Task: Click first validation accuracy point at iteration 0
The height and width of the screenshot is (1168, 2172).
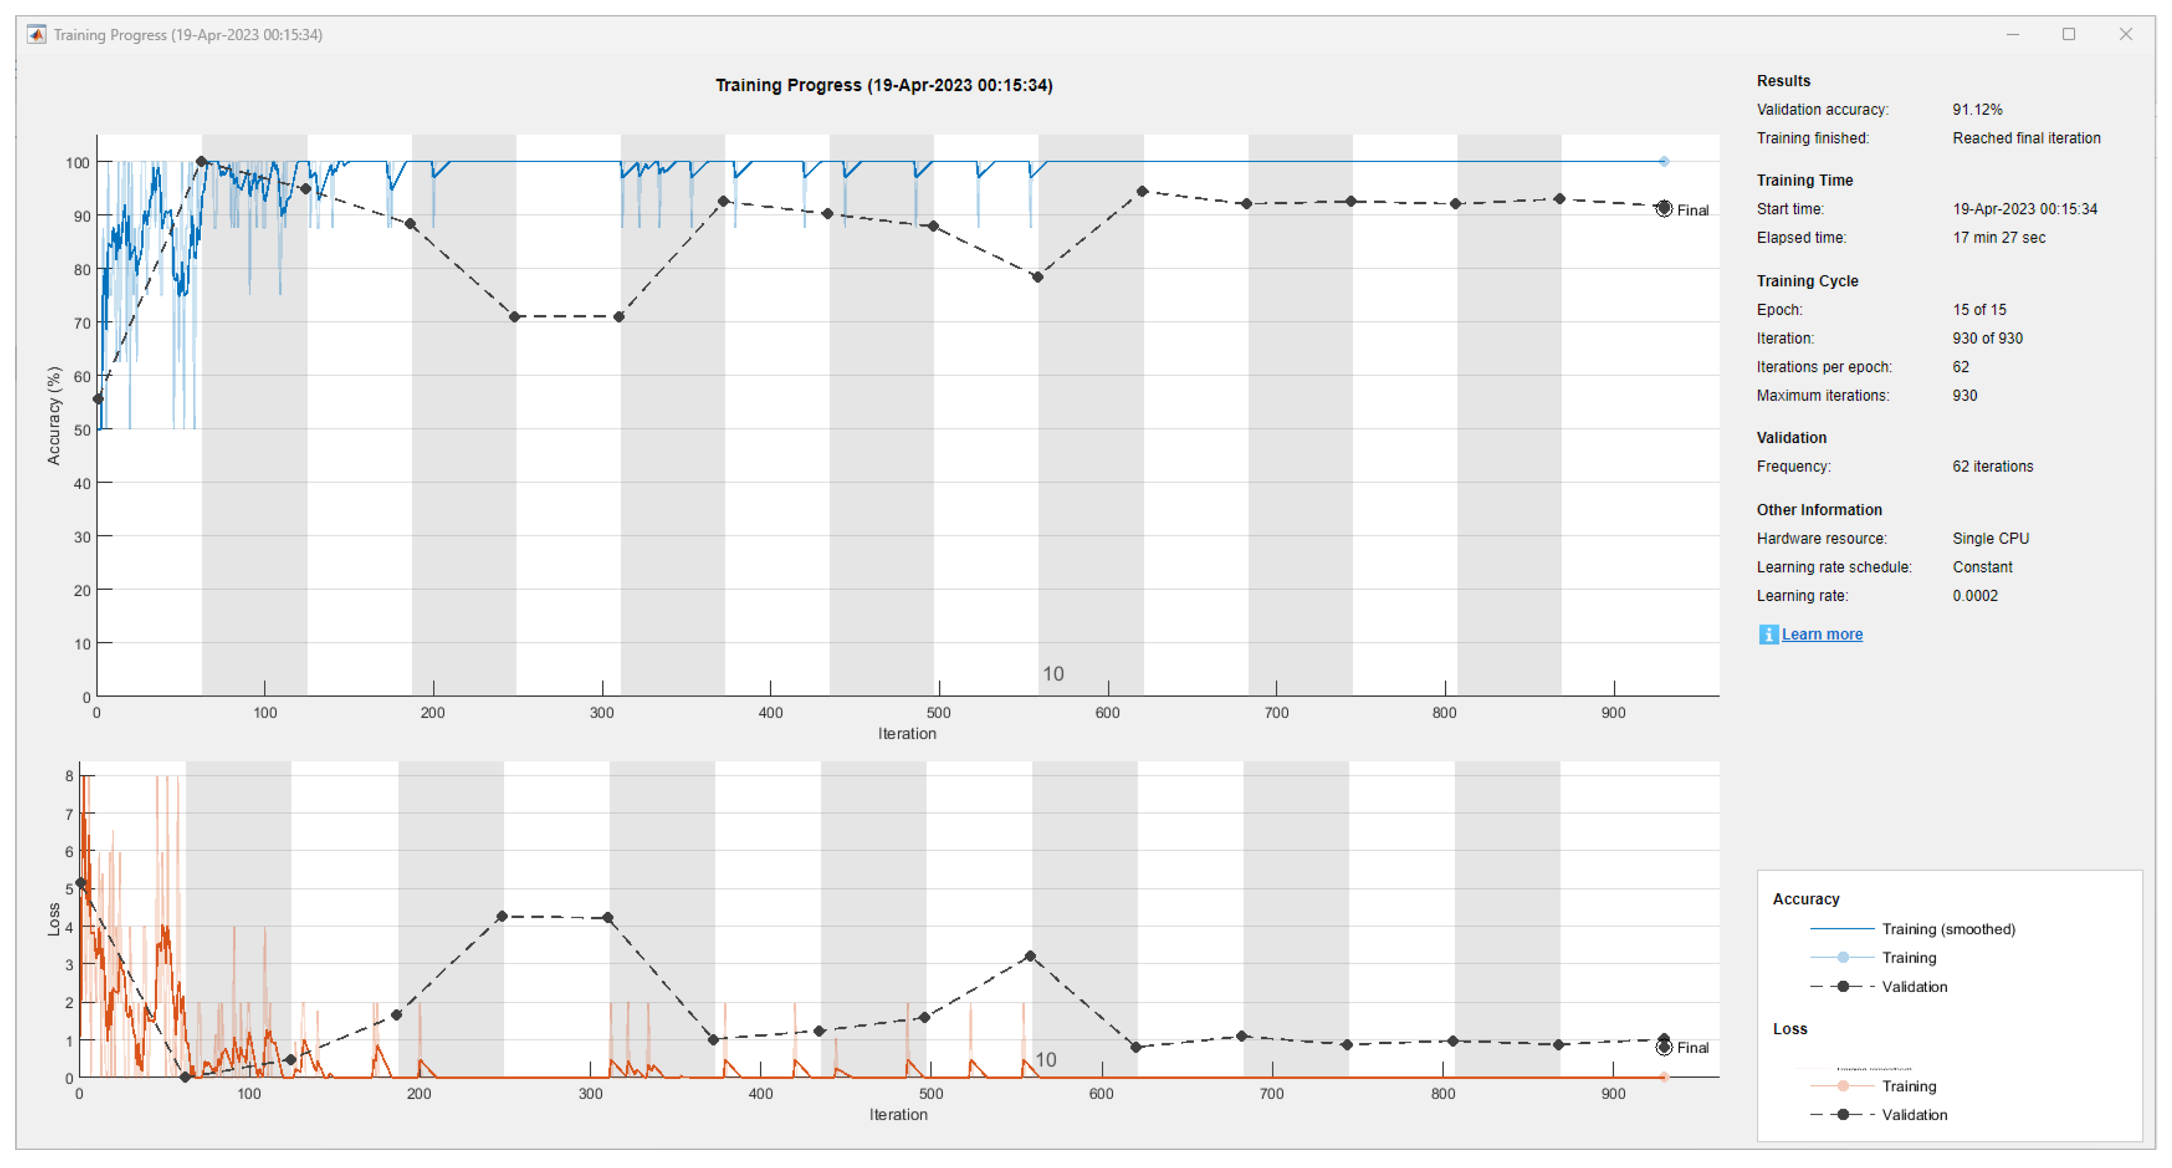Action: coord(98,399)
